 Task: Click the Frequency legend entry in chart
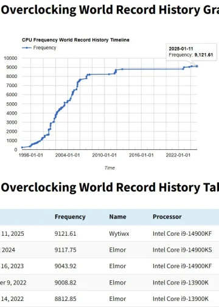point(39,48)
